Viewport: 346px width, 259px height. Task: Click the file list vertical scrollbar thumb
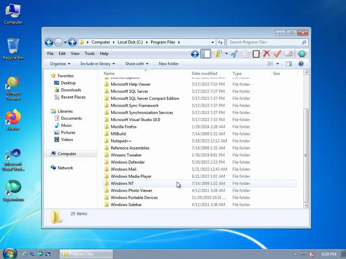pyautogui.click(x=305, y=155)
